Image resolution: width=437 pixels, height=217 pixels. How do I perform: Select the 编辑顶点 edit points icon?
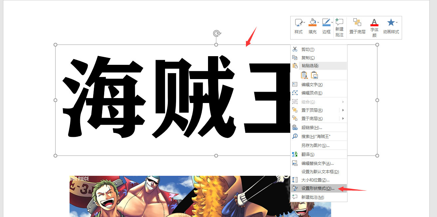click(295, 93)
